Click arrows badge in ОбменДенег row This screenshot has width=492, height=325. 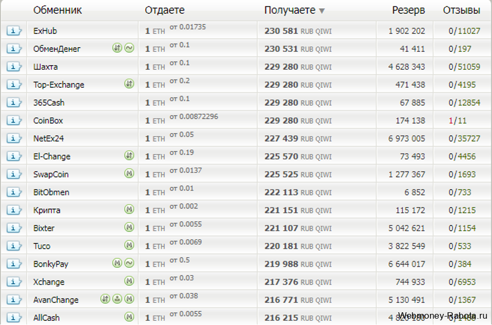117,48
